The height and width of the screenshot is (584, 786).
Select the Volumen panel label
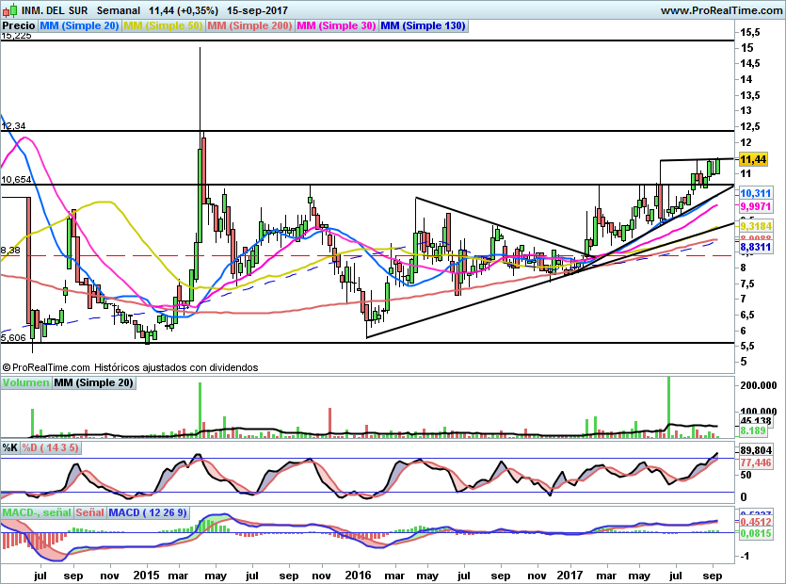tap(25, 382)
